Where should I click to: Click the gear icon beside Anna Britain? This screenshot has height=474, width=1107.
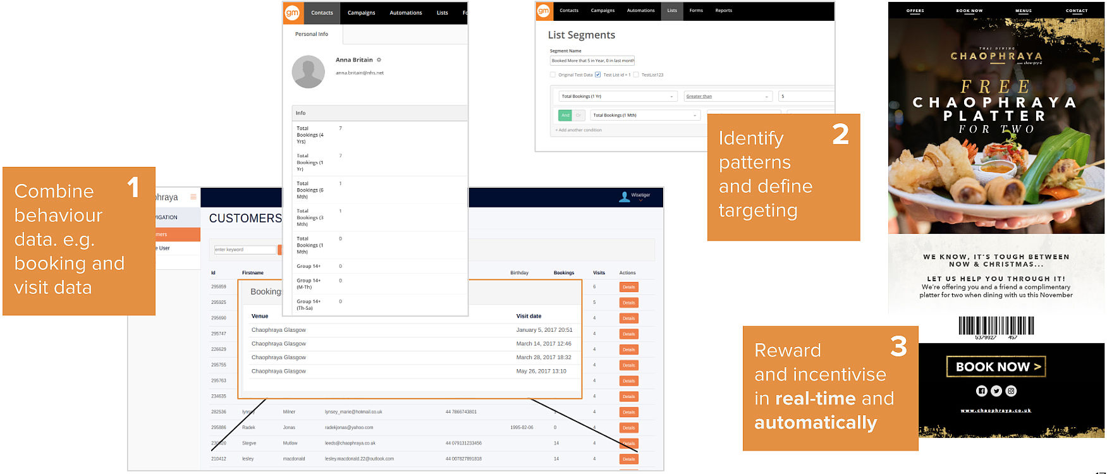tap(379, 60)
